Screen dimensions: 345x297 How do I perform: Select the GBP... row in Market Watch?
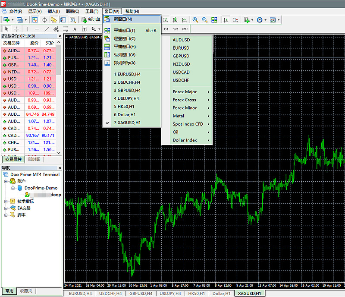[x=28, y=65]
